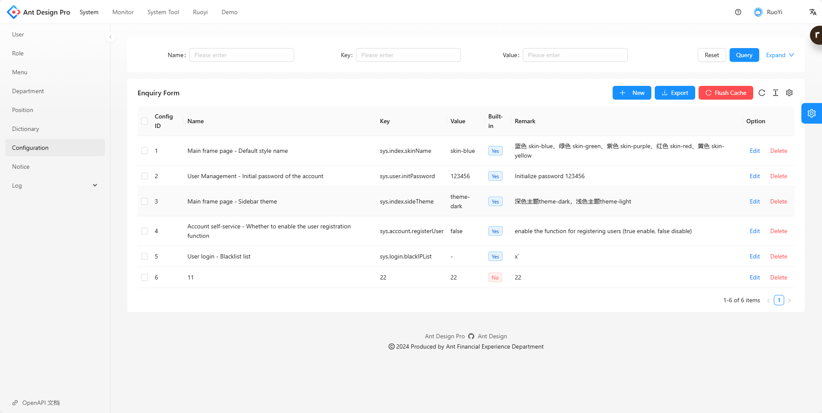The image size is (822, 413).
Task: Collapse the sidebar with arrow handle
Action: [110, 37]
